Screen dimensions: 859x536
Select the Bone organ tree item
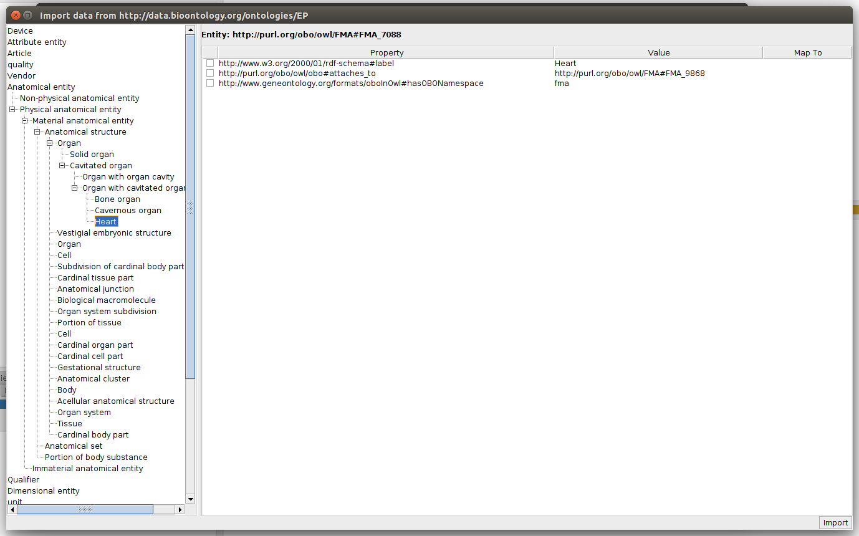point(117,199)
